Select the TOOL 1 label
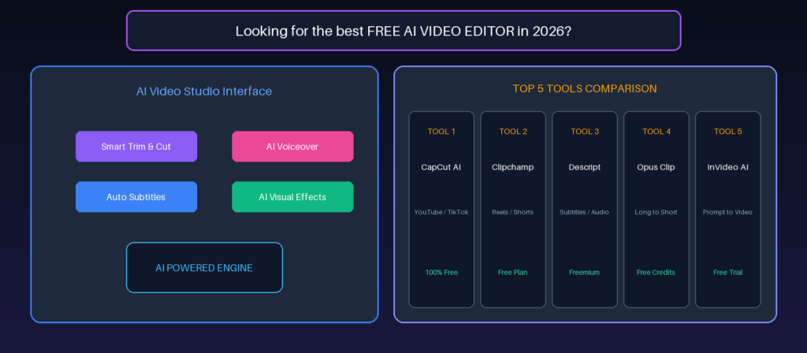Screen dimensions: 807x353 pos(441,132)
